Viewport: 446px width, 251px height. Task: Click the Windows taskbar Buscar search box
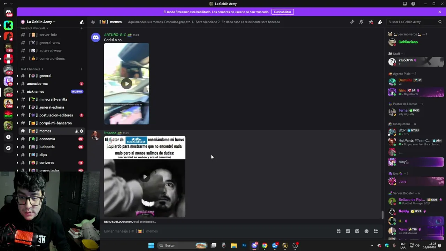[x=183, y=245]
